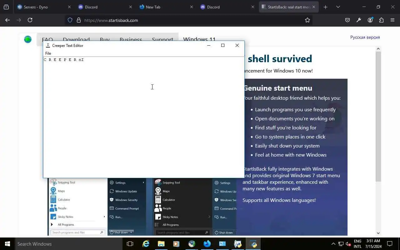Screen dimensions: 400x250
Task: Open the padlock site security info
Action: coord(79,20)
